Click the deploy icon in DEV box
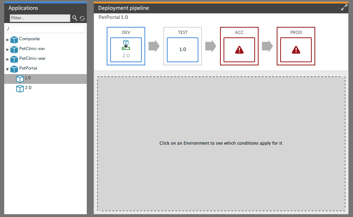 tap(126, 45)
